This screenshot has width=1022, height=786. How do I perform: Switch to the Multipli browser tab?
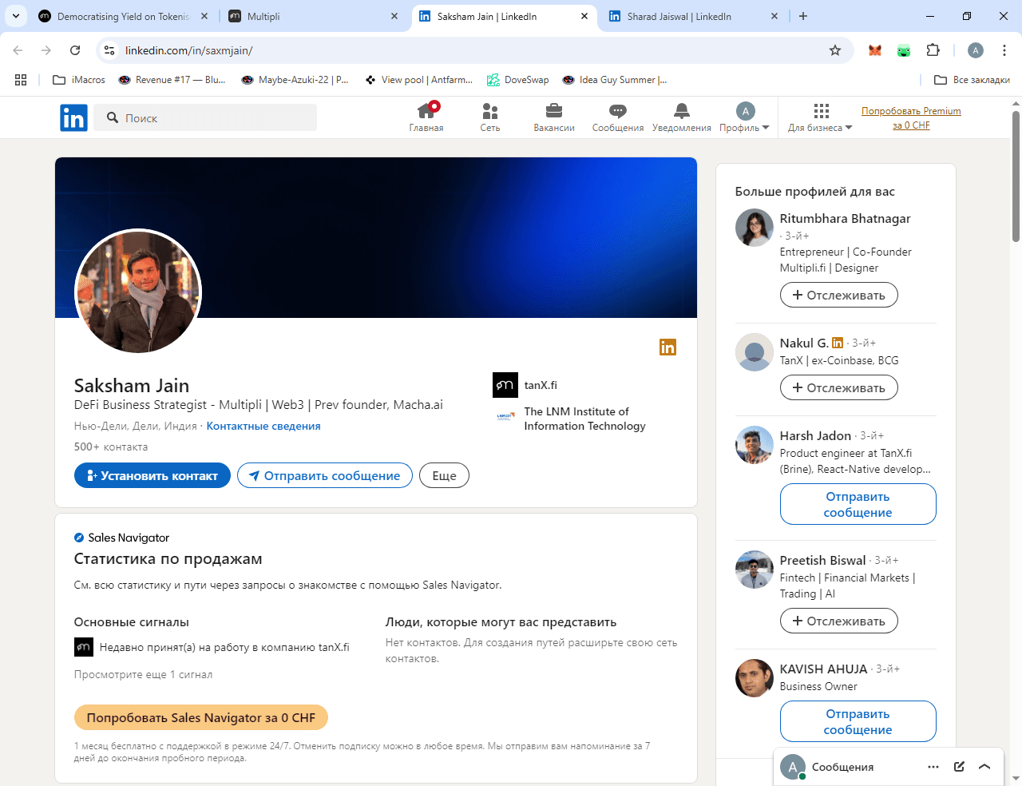[314, 16]
